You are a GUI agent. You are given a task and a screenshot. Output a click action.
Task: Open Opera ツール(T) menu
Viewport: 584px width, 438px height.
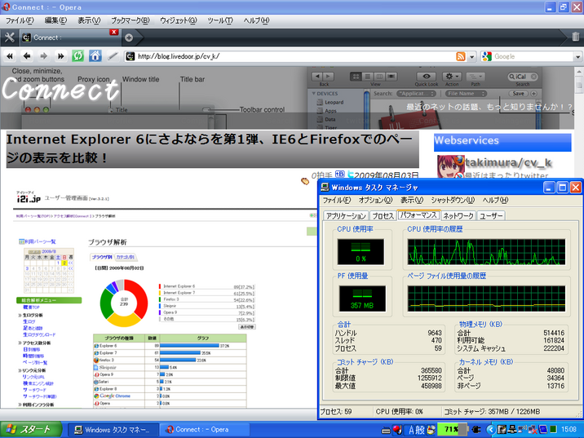220,20
